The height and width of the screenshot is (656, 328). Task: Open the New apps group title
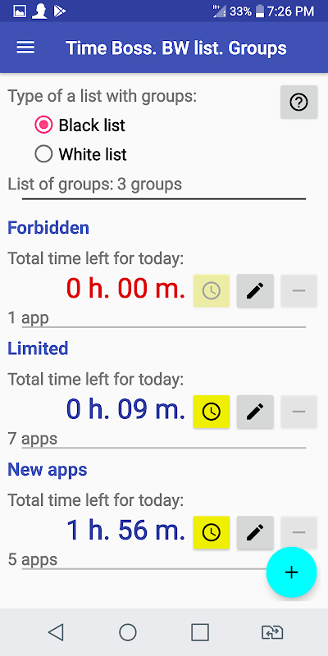point(48,469)
